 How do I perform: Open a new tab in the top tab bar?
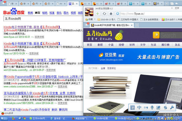coord(166,3)
